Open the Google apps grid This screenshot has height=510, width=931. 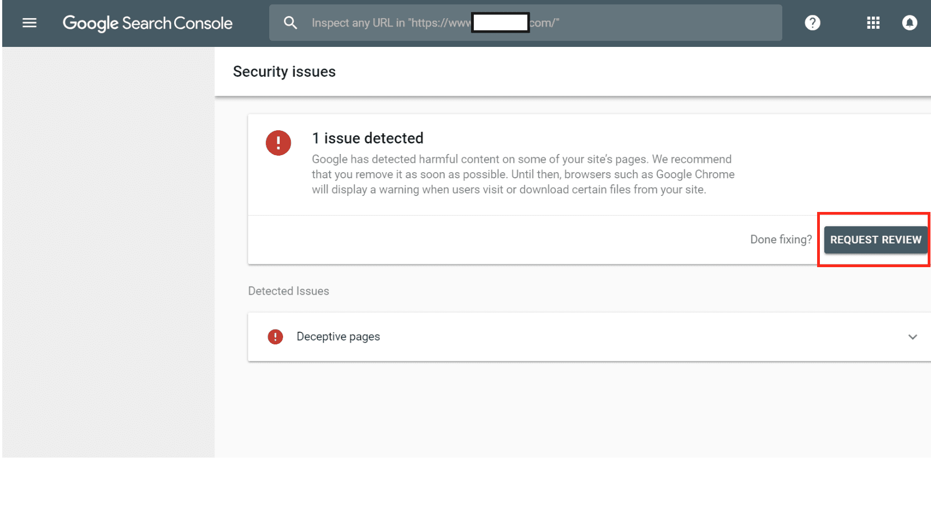point(873,23)
